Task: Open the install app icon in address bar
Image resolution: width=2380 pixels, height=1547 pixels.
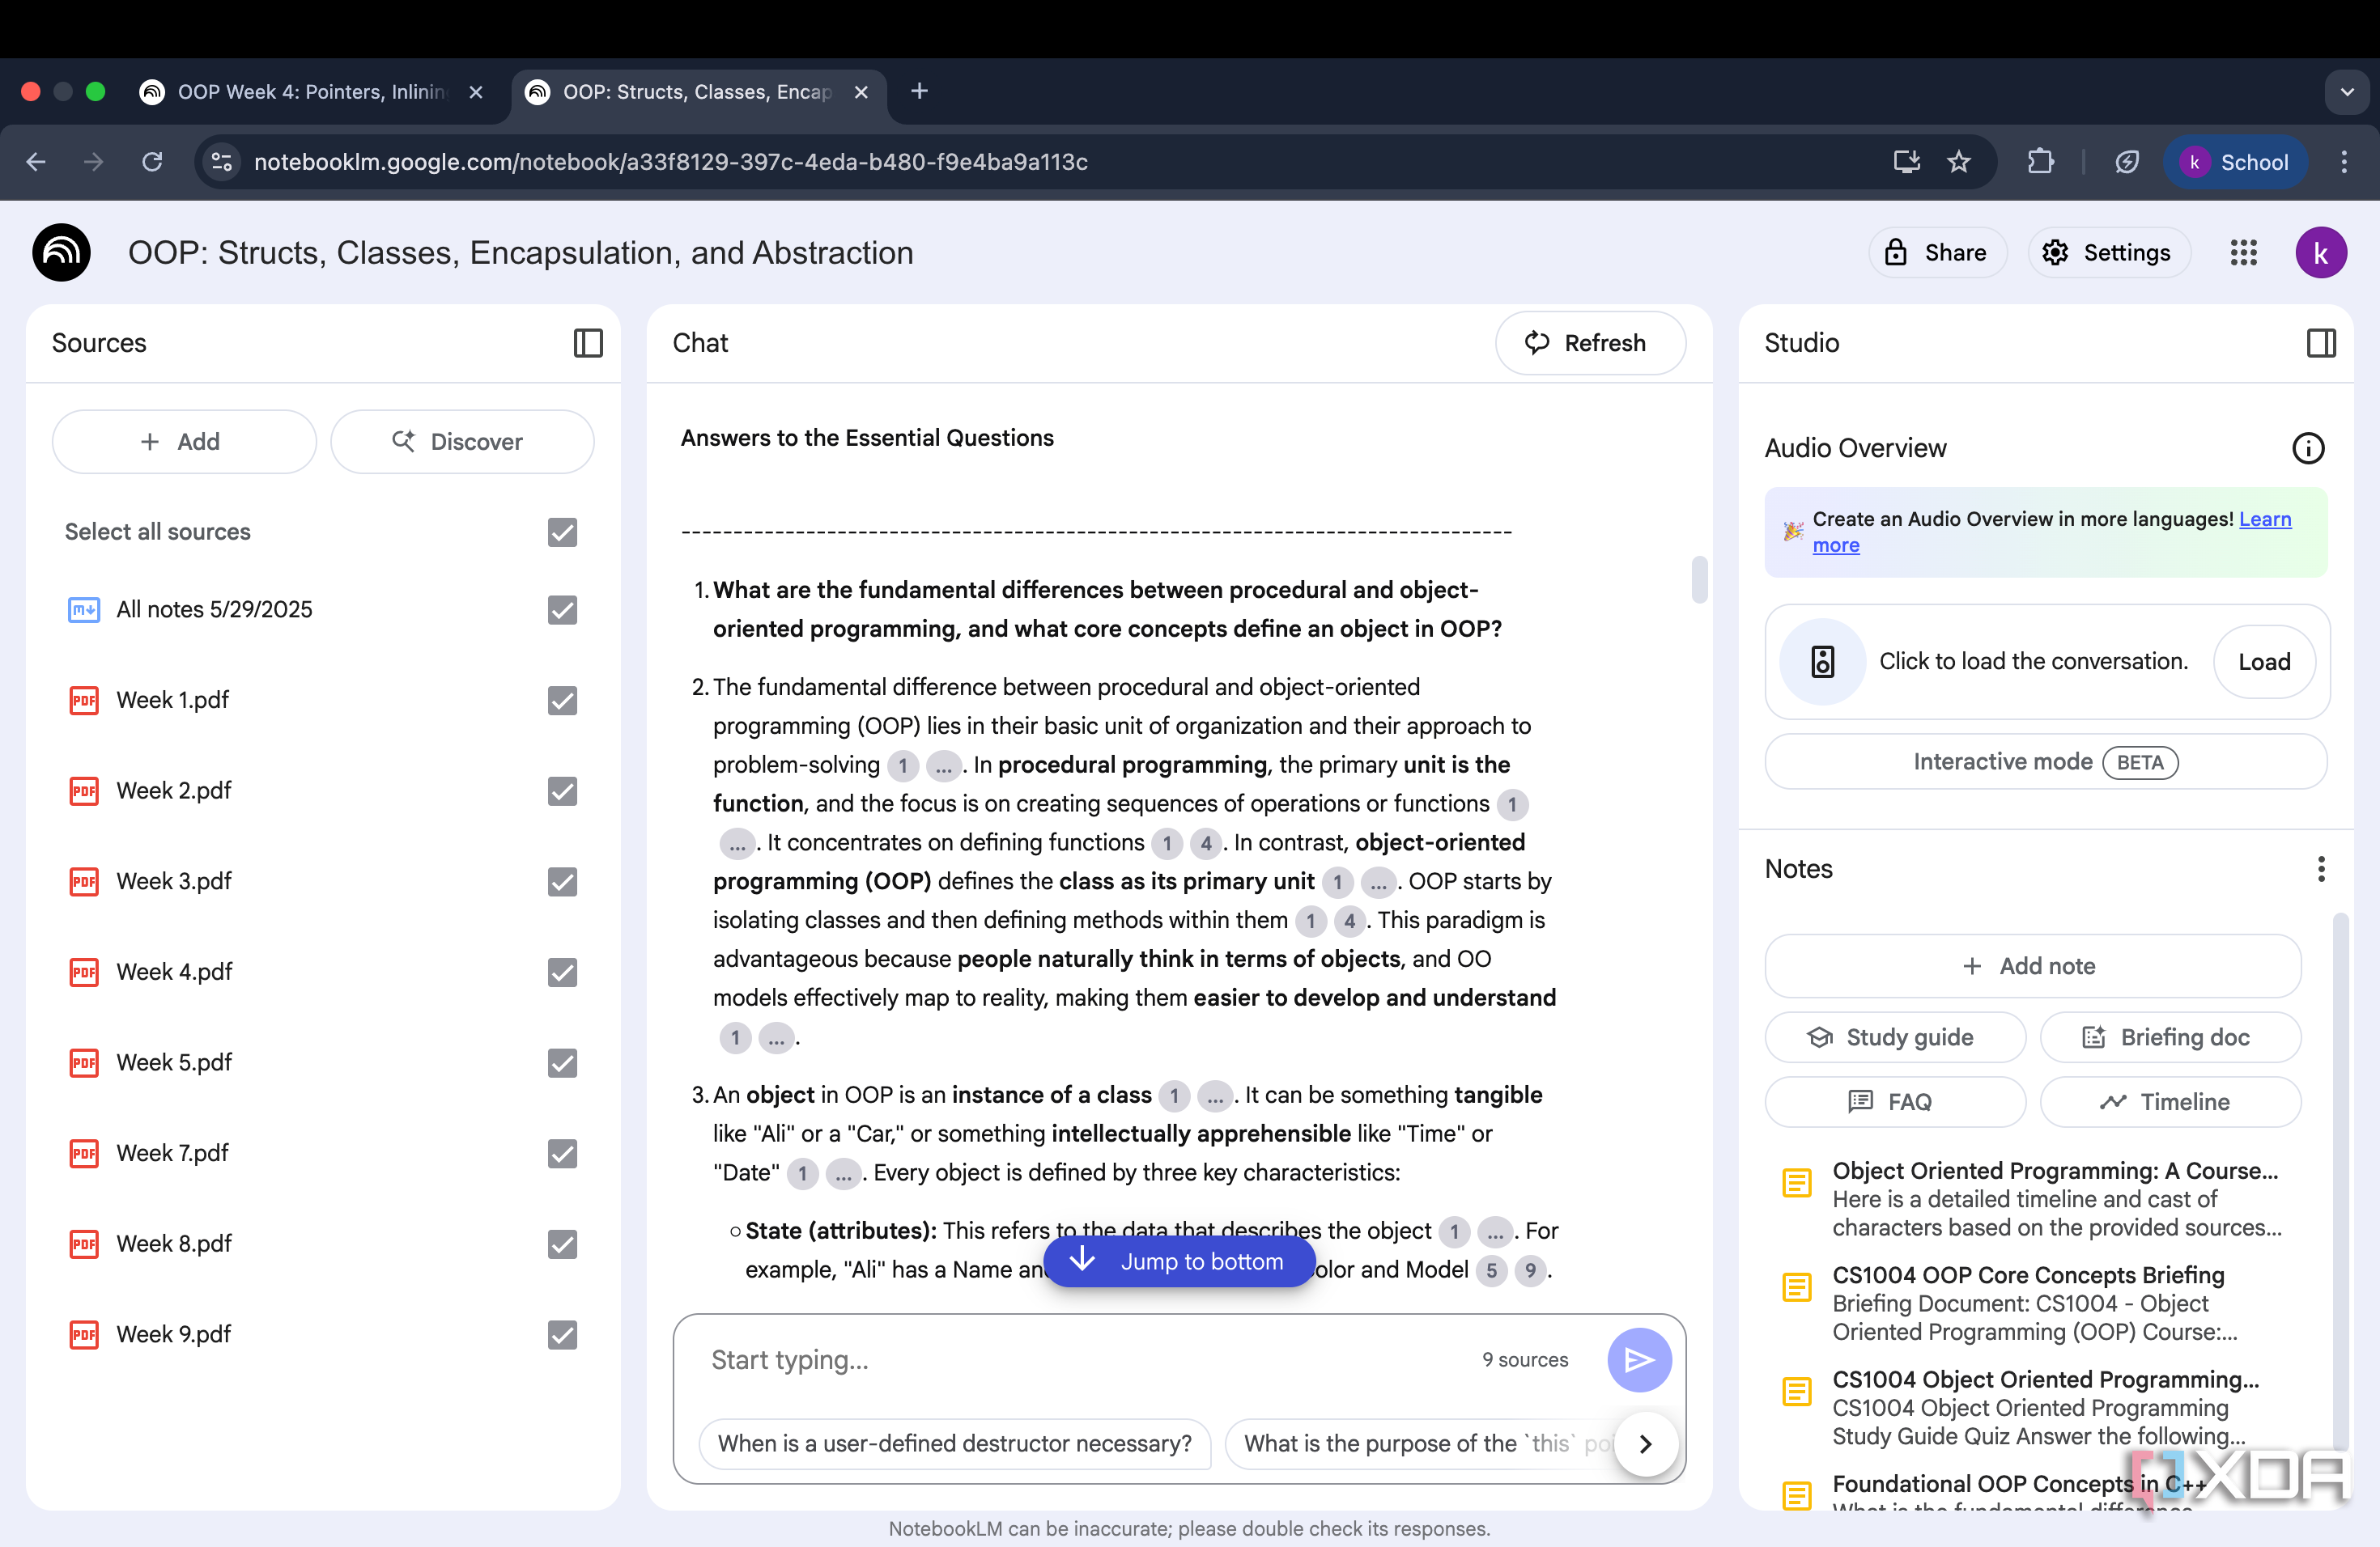Action: tap(1906, 162)
